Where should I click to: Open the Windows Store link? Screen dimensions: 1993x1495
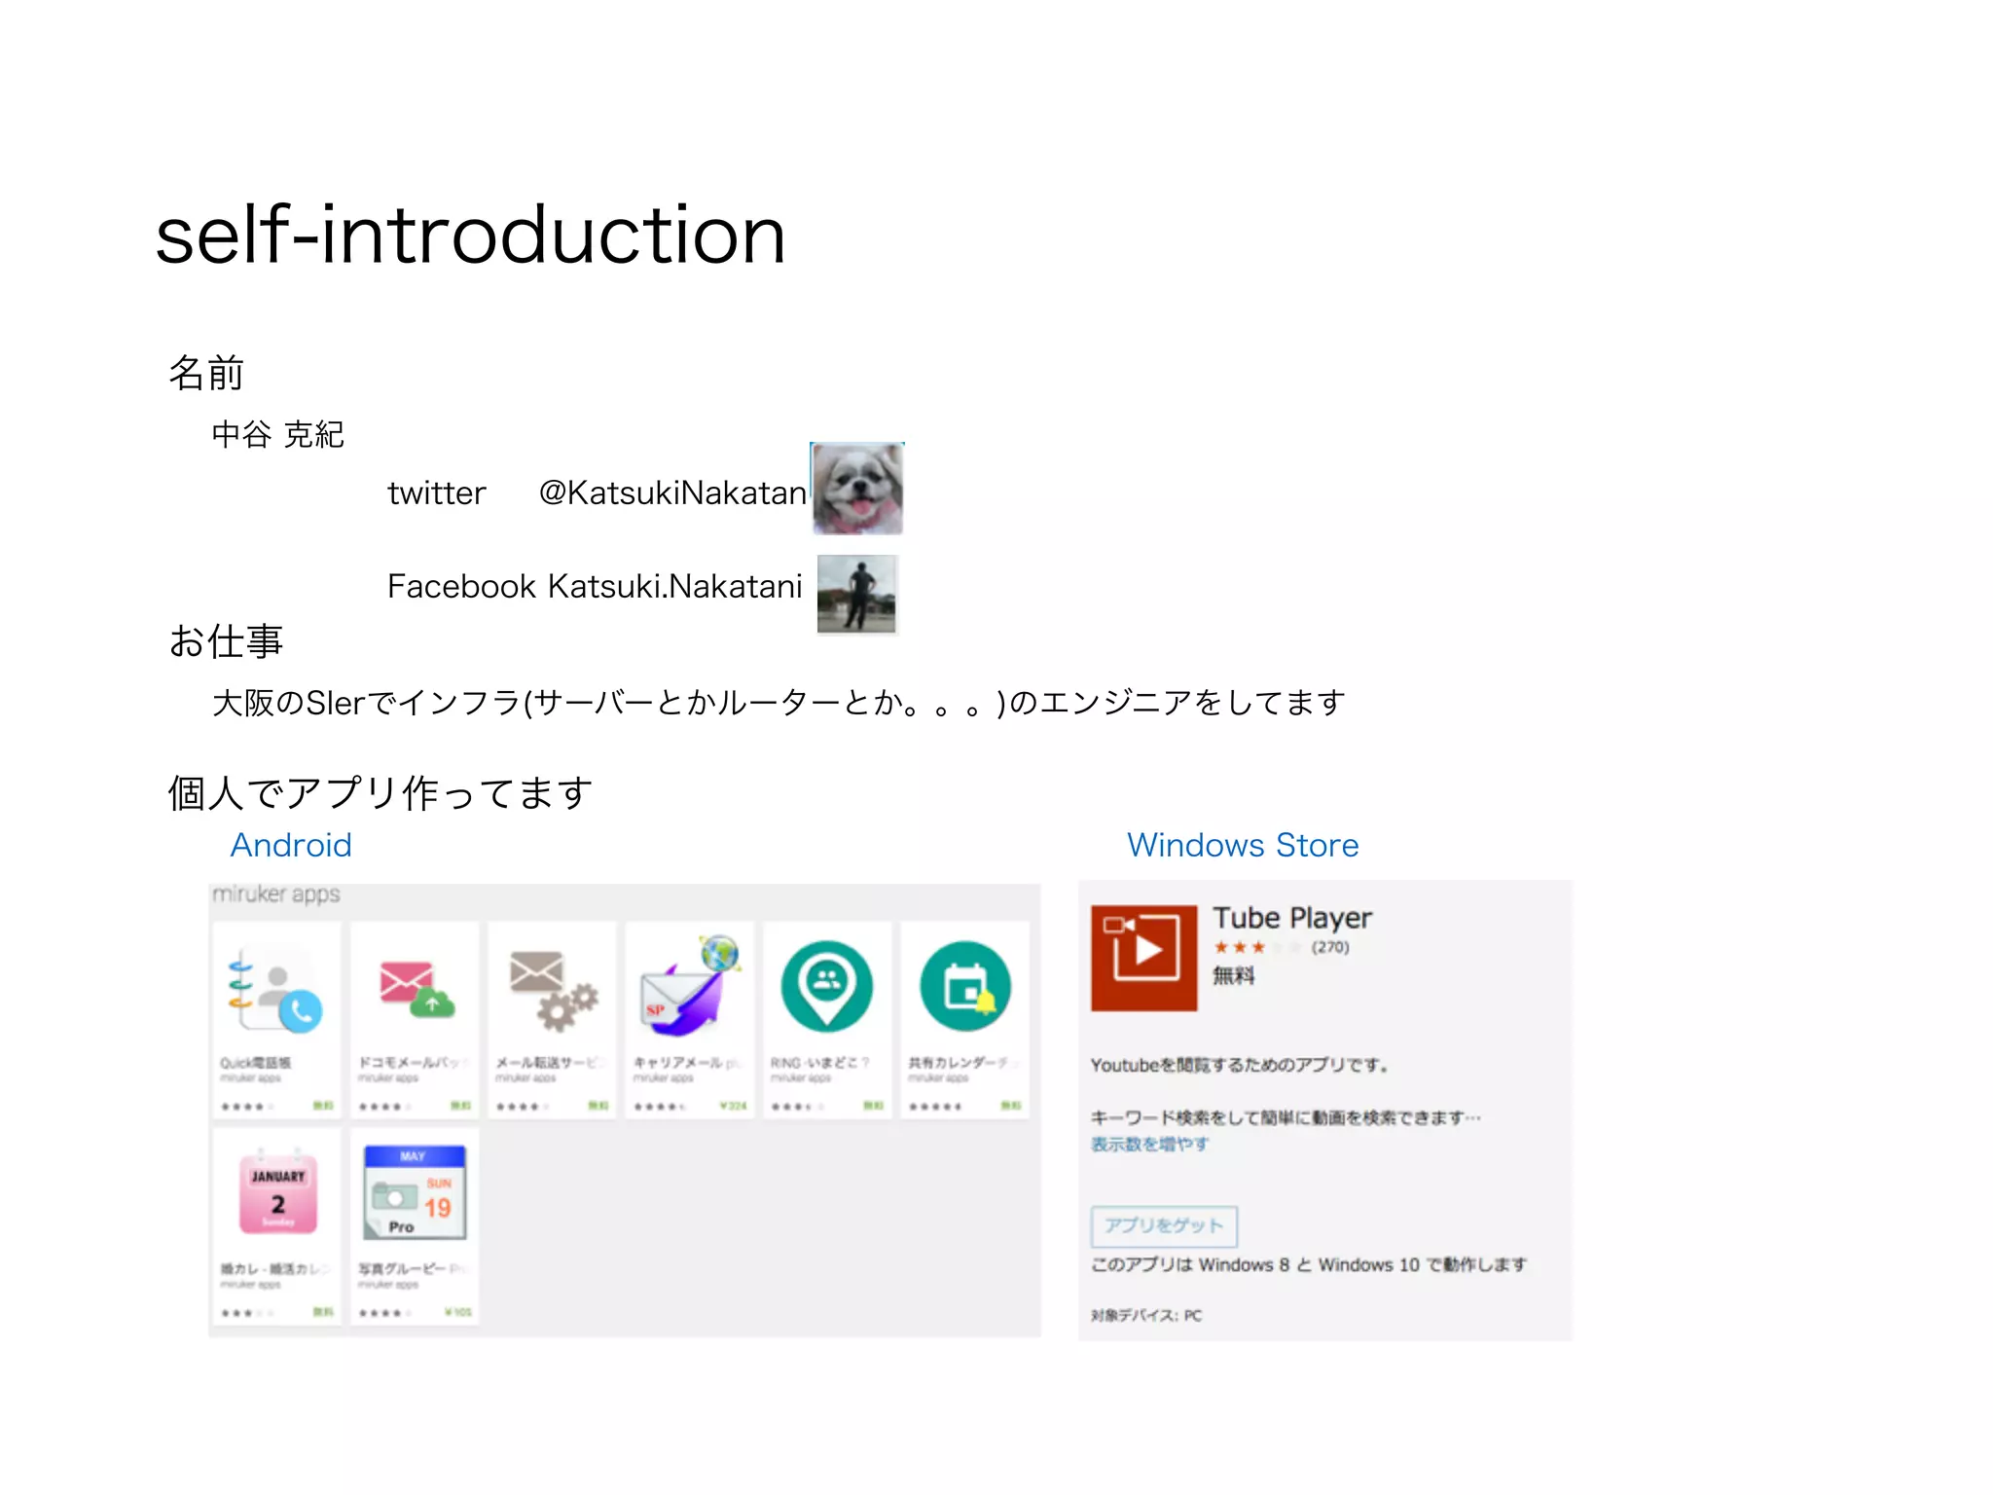tap(1243, 845)
